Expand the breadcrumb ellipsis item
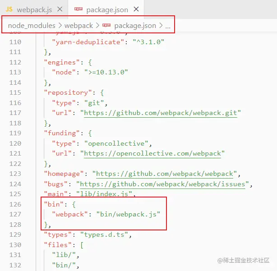Screen dimensions: 277x271 tap(168, 27)
